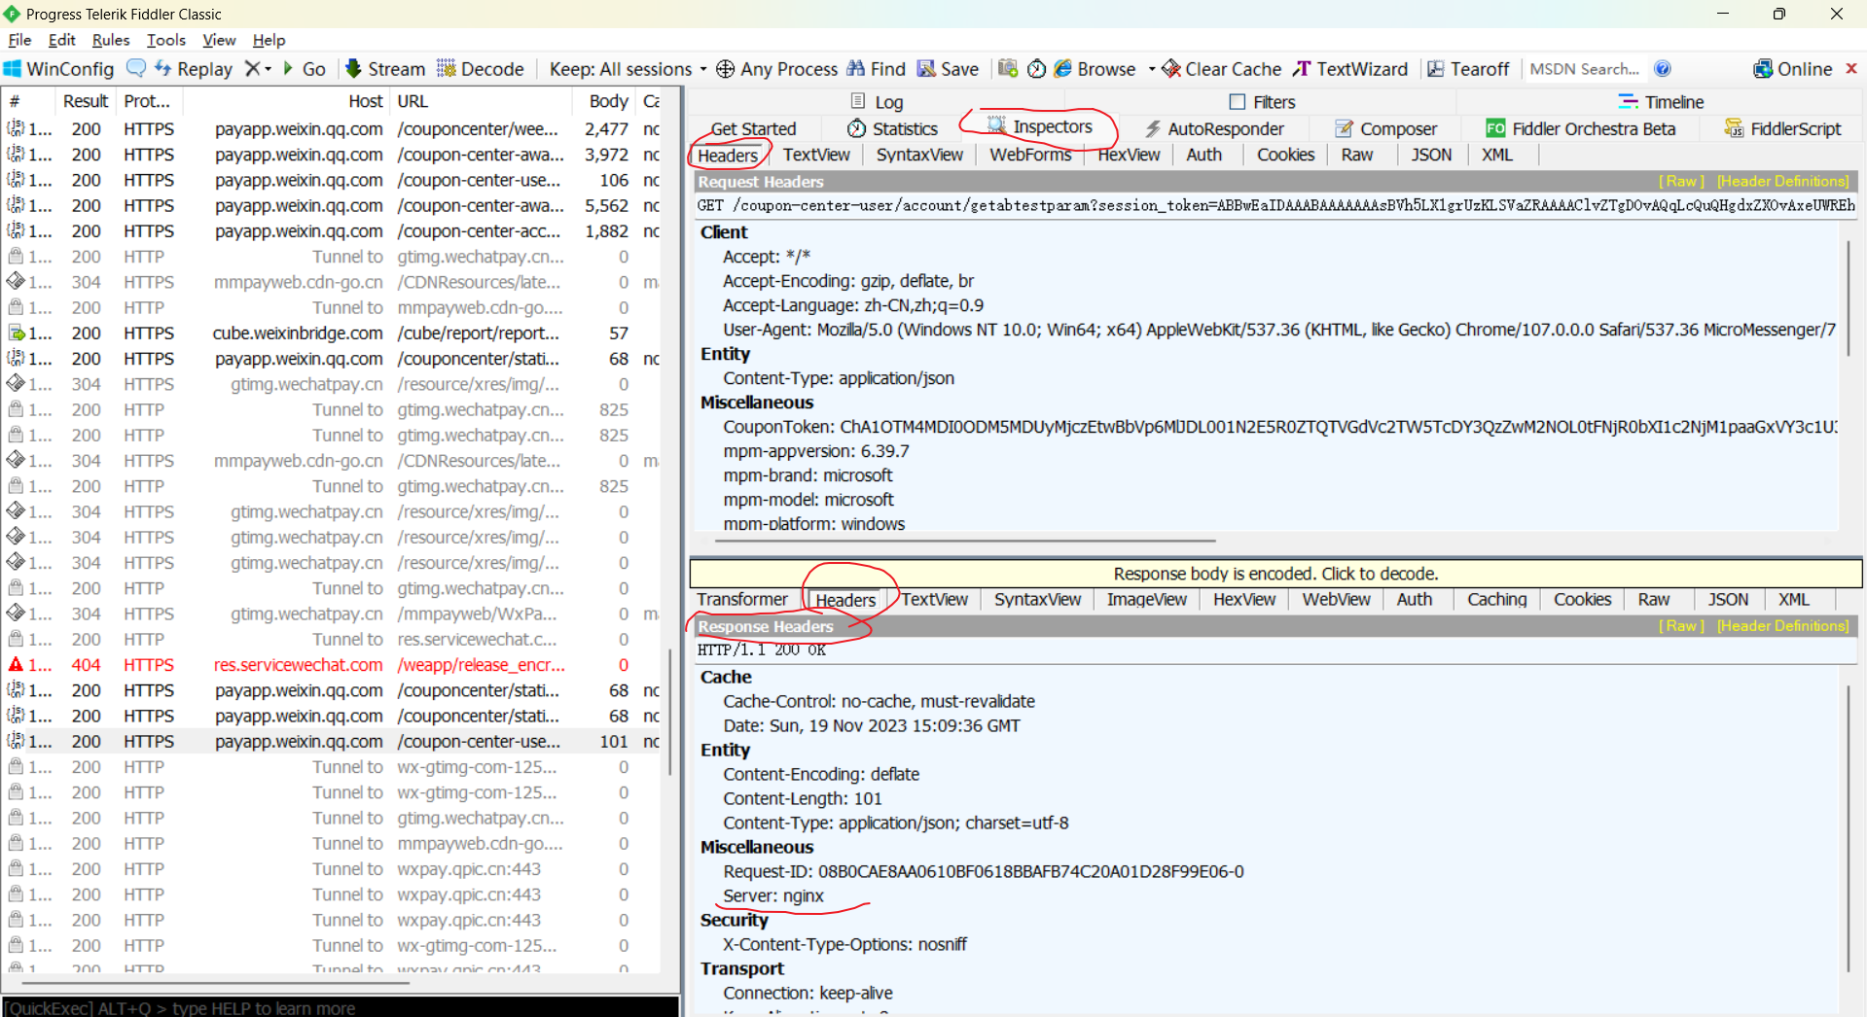Viewport: 1867px width, 1017px height.
Task: Open the Browse dropdown arrow
Action: 1152,69
